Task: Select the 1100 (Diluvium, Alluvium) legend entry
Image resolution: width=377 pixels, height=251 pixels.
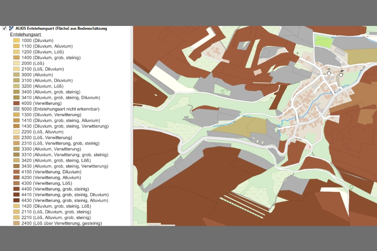Action: tap(47, 46)
